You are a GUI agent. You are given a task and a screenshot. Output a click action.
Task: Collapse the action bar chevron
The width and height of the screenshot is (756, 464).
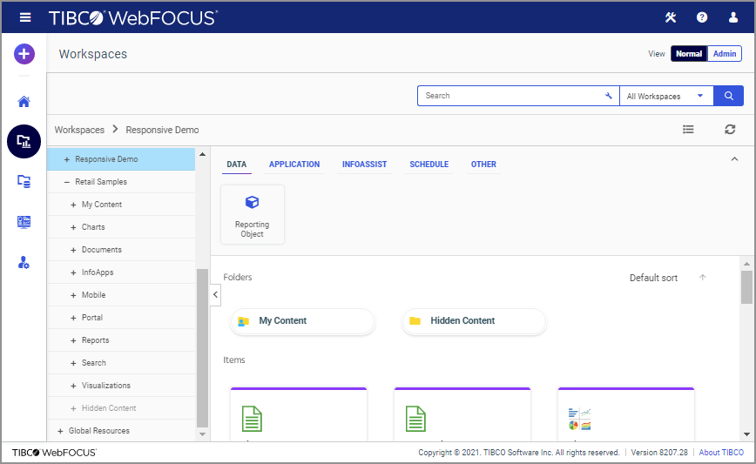click(734, 159)
